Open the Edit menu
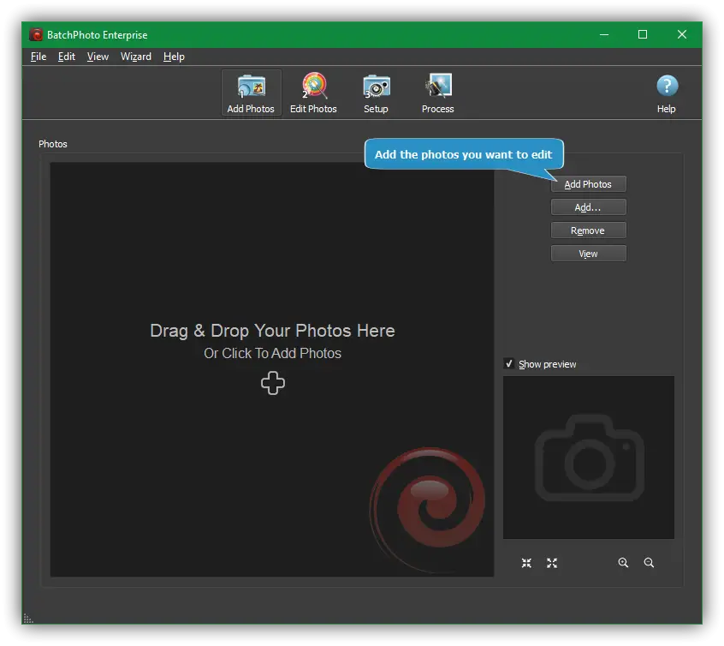The height and width of the screenshot is (646, 724). point(67,57)
